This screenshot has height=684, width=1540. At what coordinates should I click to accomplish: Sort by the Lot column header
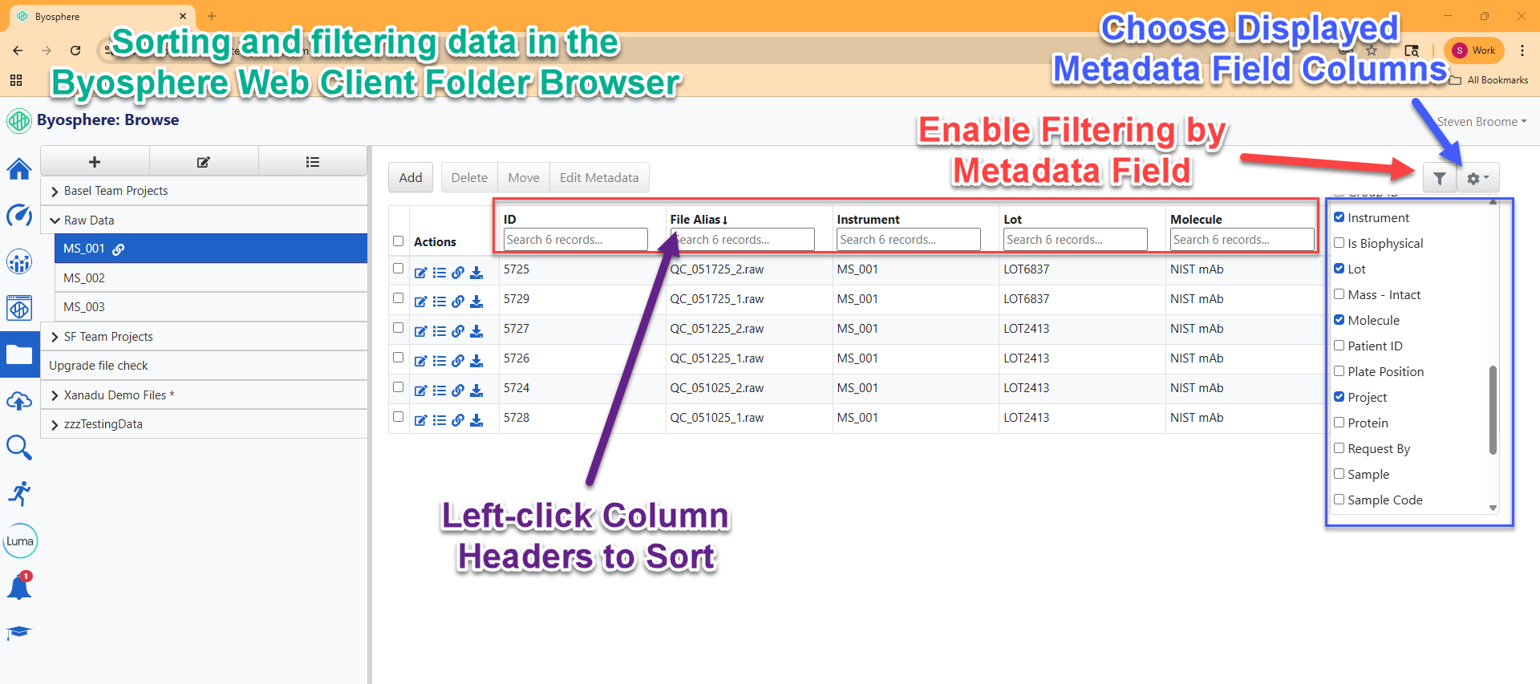[1013, 220]
